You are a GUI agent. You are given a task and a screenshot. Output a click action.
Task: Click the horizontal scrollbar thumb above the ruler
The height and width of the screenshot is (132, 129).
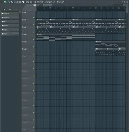click(x=47, y=5)
